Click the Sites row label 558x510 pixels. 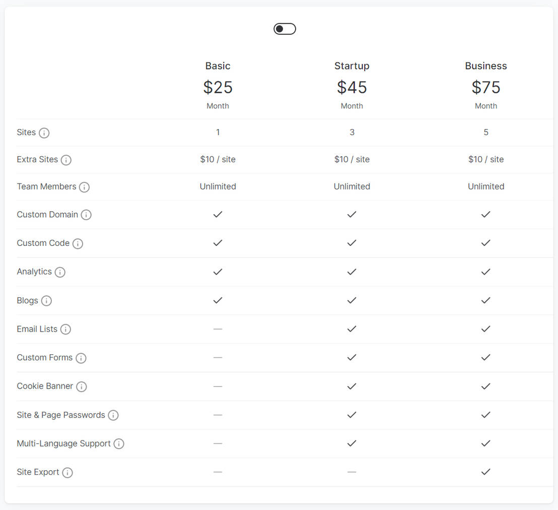[x=26, y=133]
